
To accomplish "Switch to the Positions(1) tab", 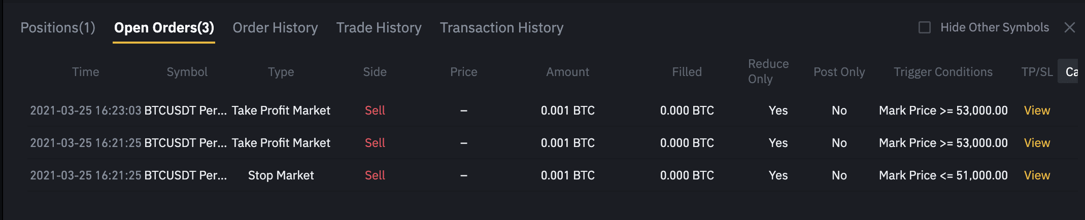I will (x=58, y=27).
